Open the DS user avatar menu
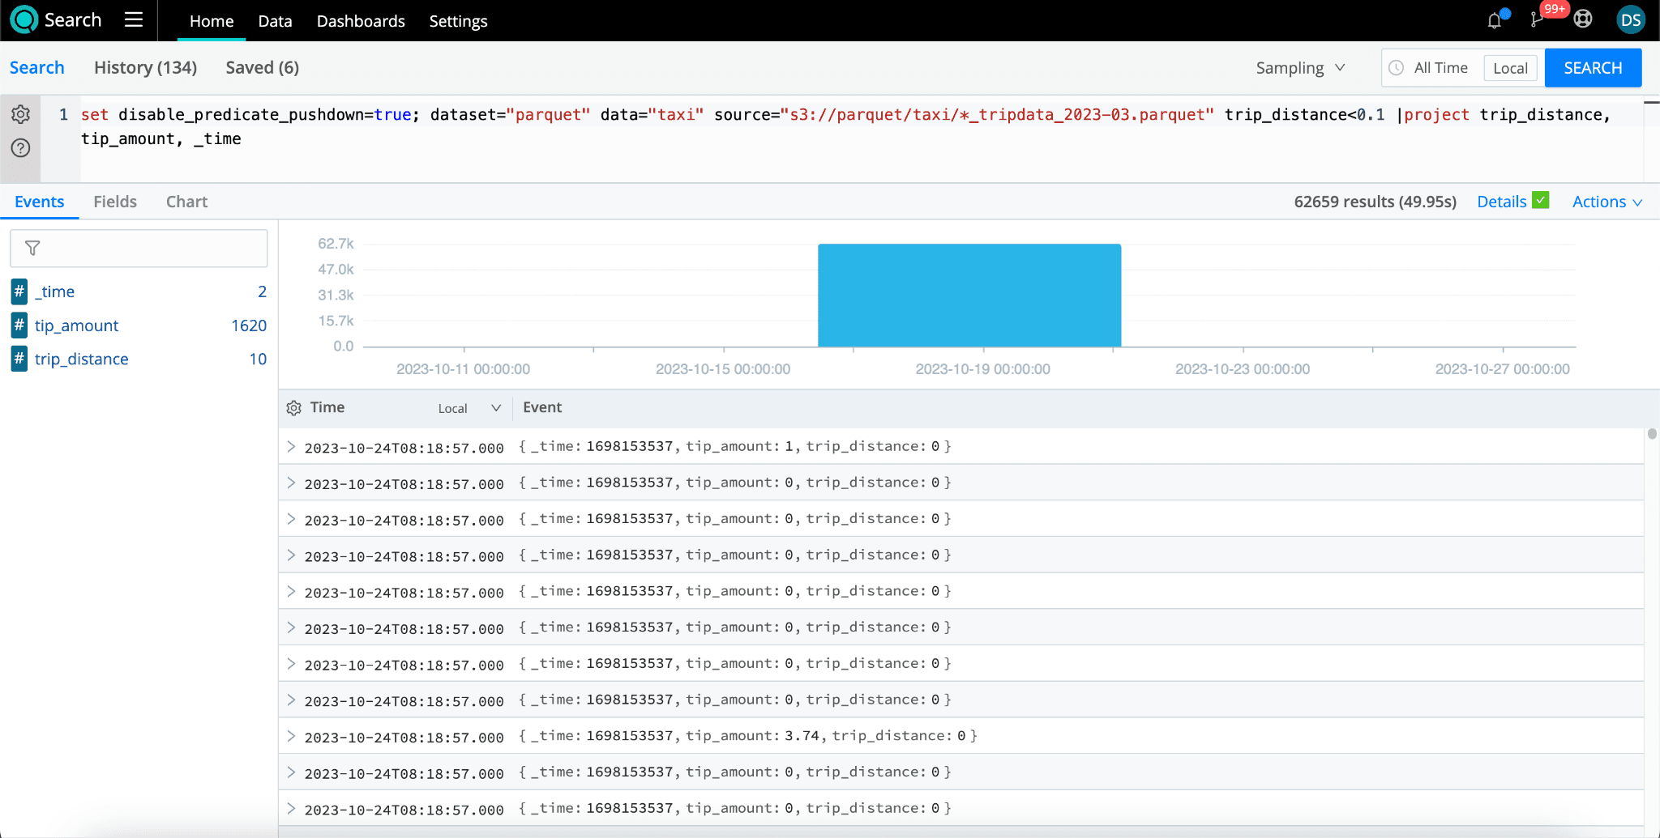This screenshot has height=838, width=1660. [x=1630, y=20]
